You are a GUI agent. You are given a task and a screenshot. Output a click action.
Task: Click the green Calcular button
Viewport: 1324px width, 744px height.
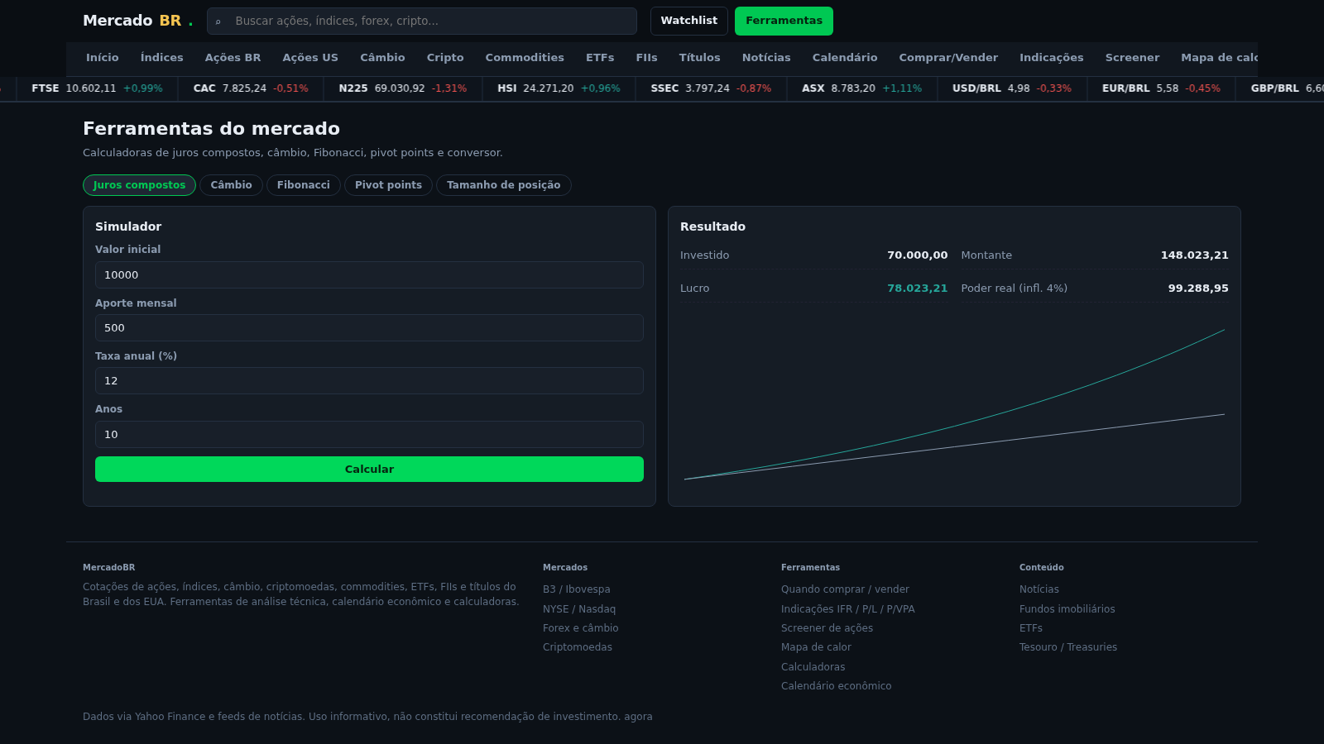tap(369, 470)
